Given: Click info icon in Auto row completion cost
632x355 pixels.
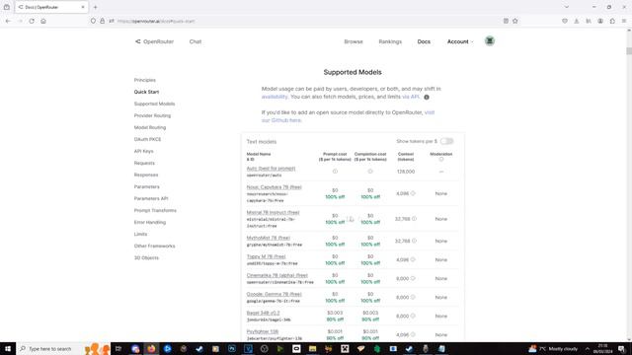Looking at the screenshot, I should click(x=370, y=172).
